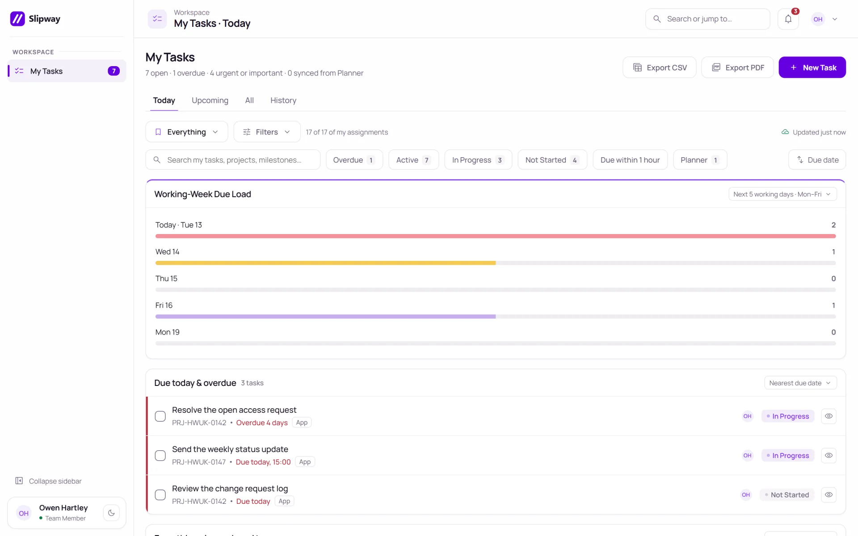Click assignee avatar on weekly status update
The height and width of the screenshot is (536, 858).
coord(747,456)
